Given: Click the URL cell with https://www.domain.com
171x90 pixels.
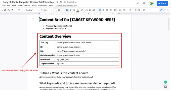Looking at the screenshot, I should (88, 51).
